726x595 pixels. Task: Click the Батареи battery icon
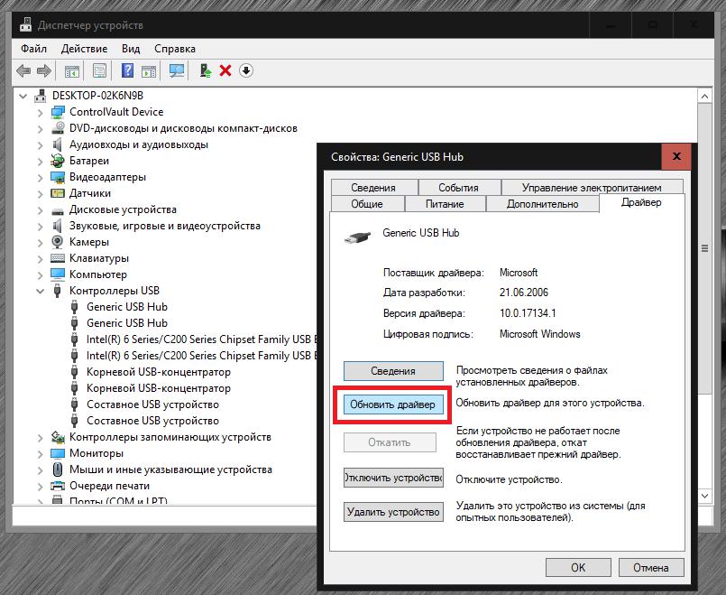tap(58, 161)
